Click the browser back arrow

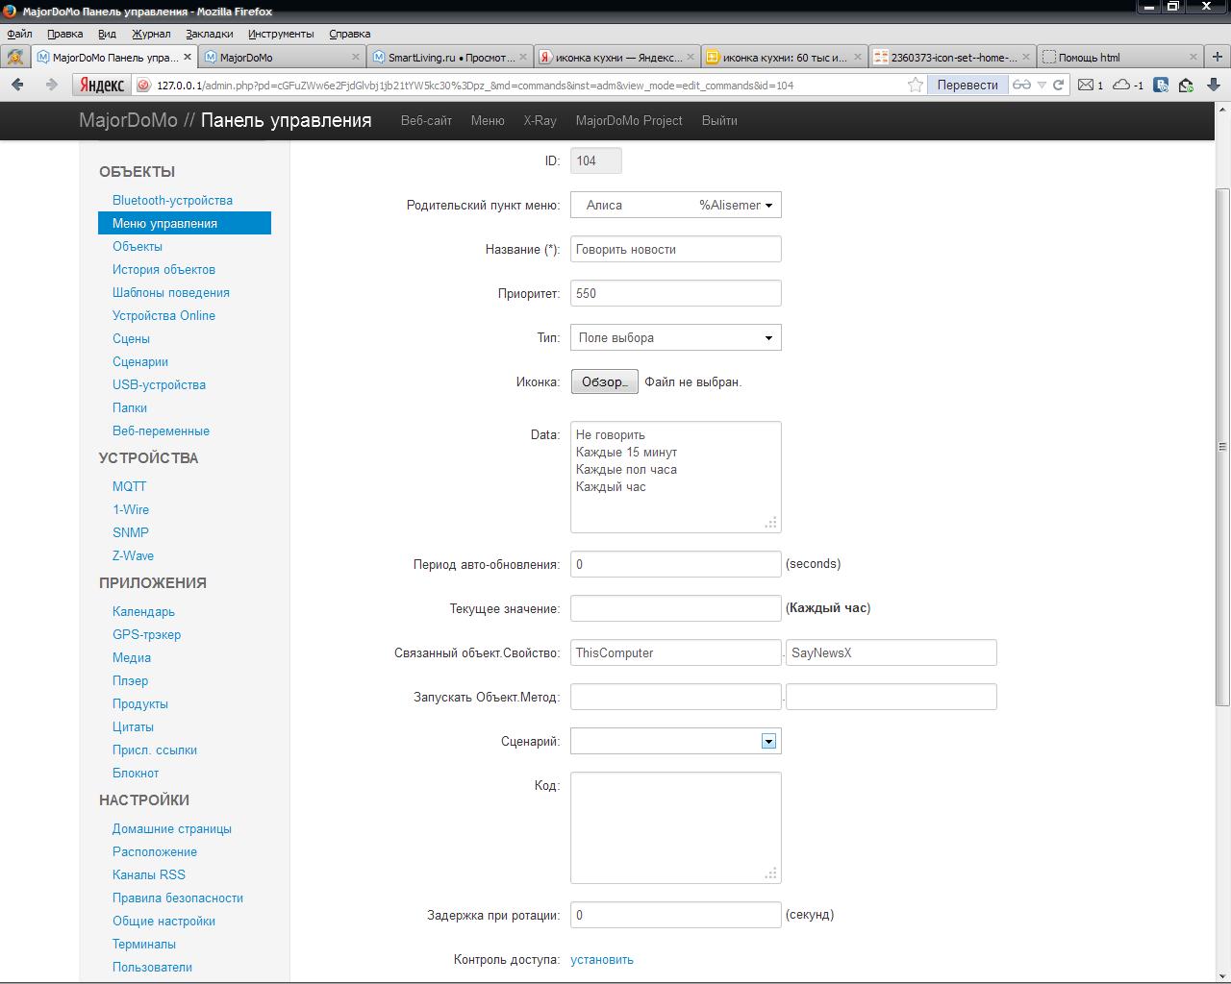[x=17, y=85]
